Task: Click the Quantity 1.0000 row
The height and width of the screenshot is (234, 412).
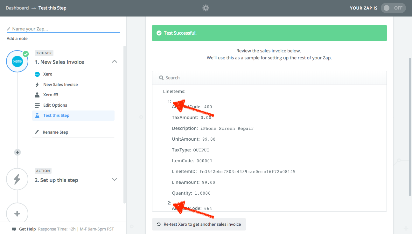Action: [x=191, y=193]
